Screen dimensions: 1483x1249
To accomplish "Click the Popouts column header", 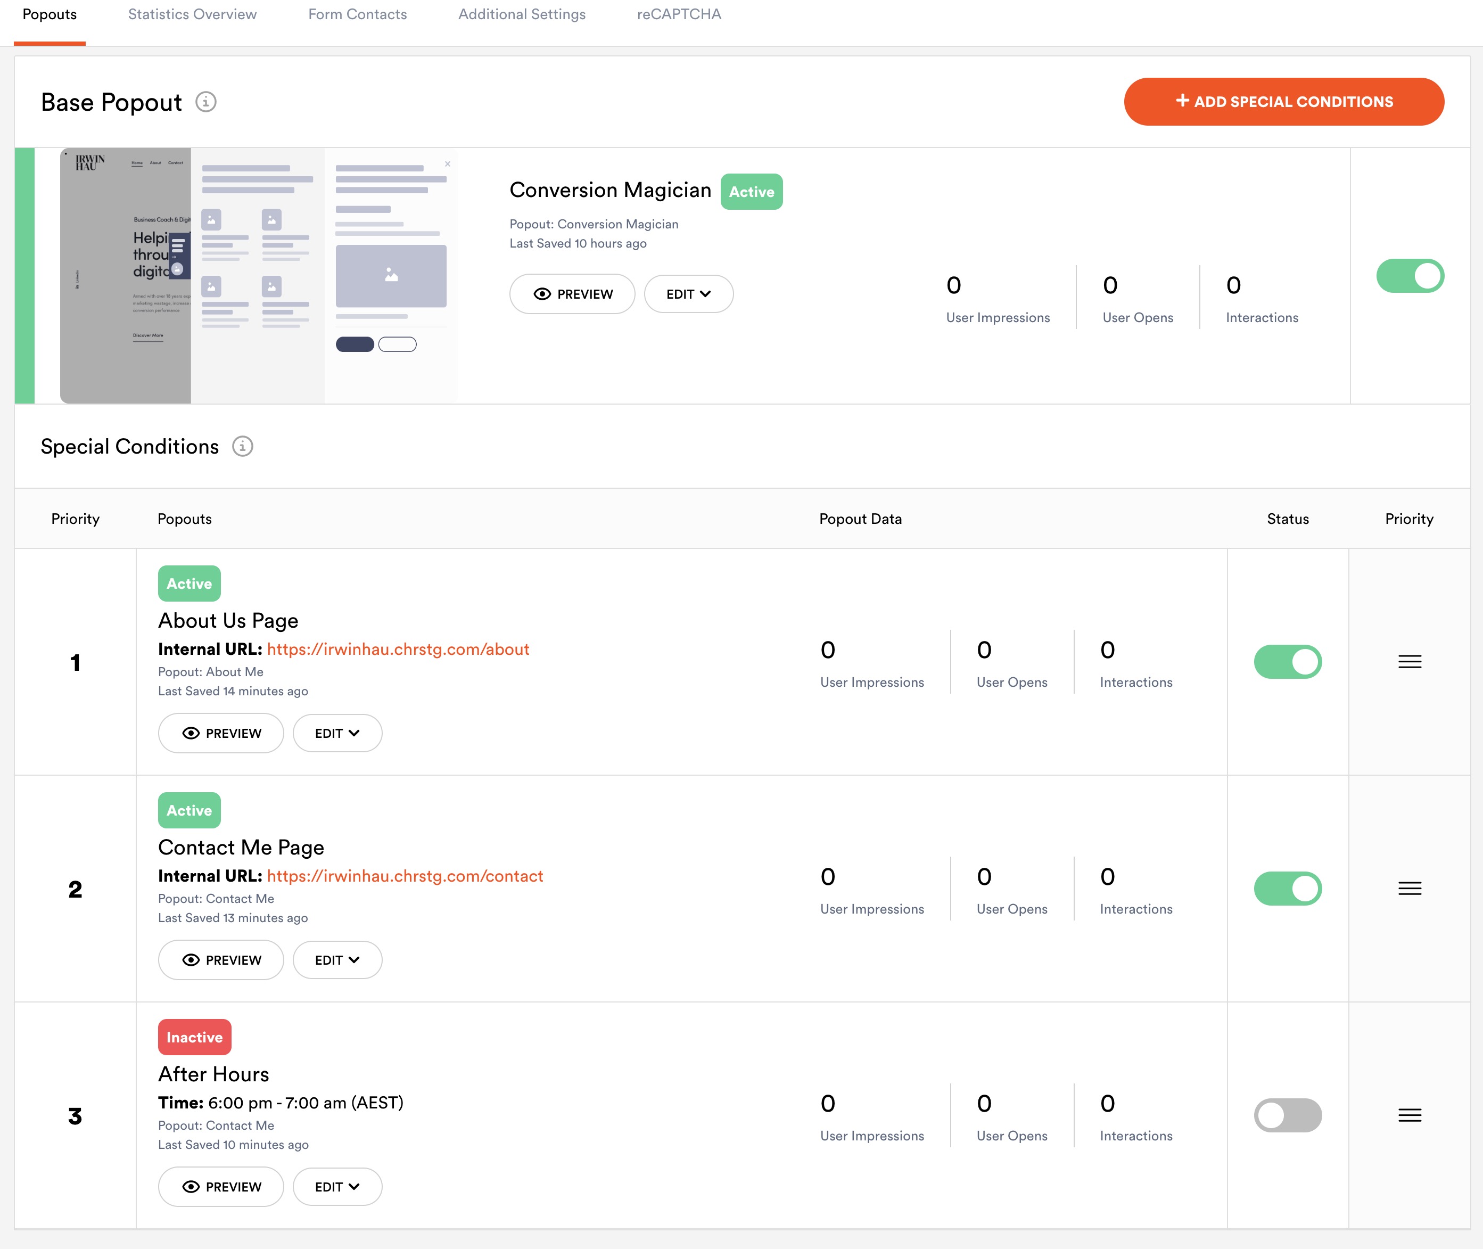I will [185, 519].
